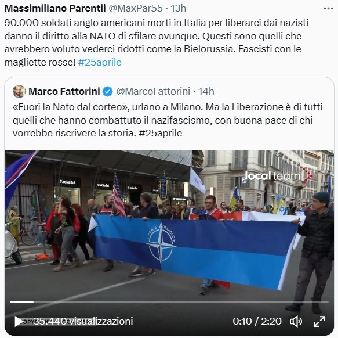Click the local team watermark logo
The image size is (338, 338).
pos(278,175)
